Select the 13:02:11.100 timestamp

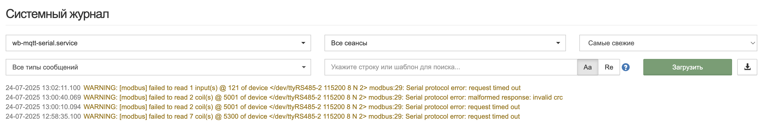(x=61, y=88)
